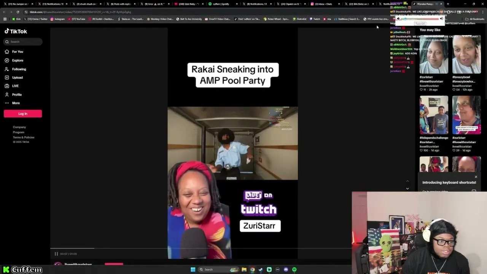Open the Windows Start menu
Image resolution: width=487 pixels, height=274 pixels.
coord(193,269)
